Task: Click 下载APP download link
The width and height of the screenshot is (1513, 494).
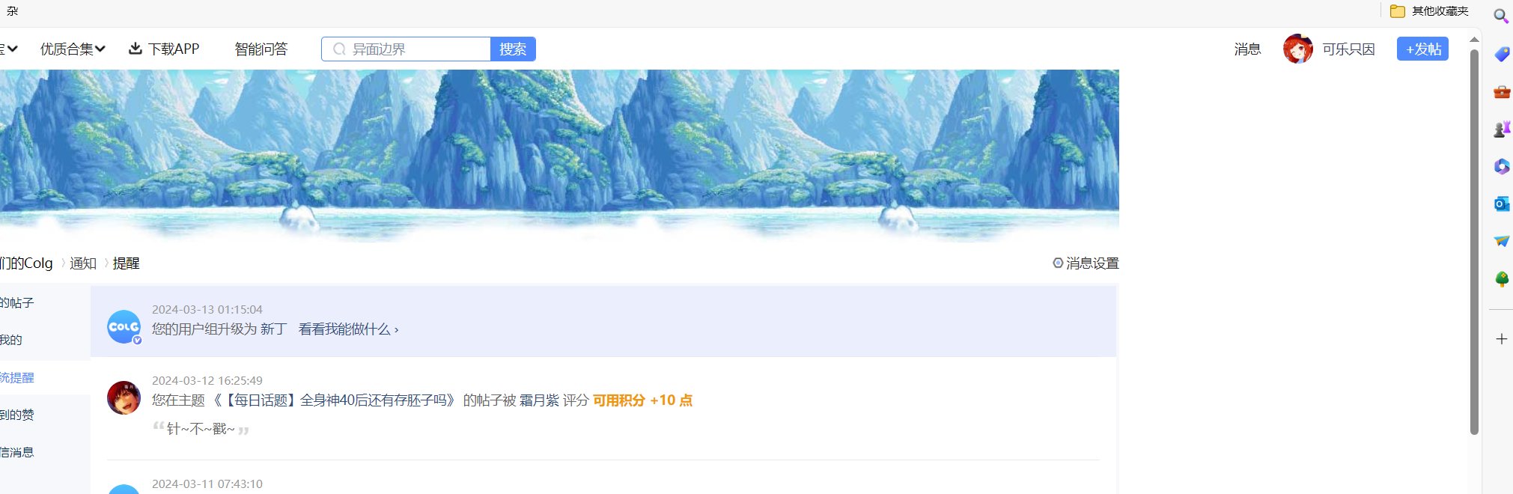Action: point(164,49)
